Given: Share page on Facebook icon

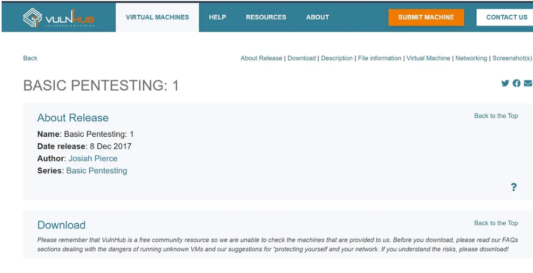Looking at the screenshot, I should pos(517,83).
